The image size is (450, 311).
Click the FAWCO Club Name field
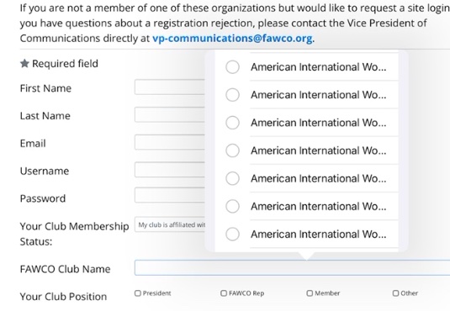coord(292,267)
